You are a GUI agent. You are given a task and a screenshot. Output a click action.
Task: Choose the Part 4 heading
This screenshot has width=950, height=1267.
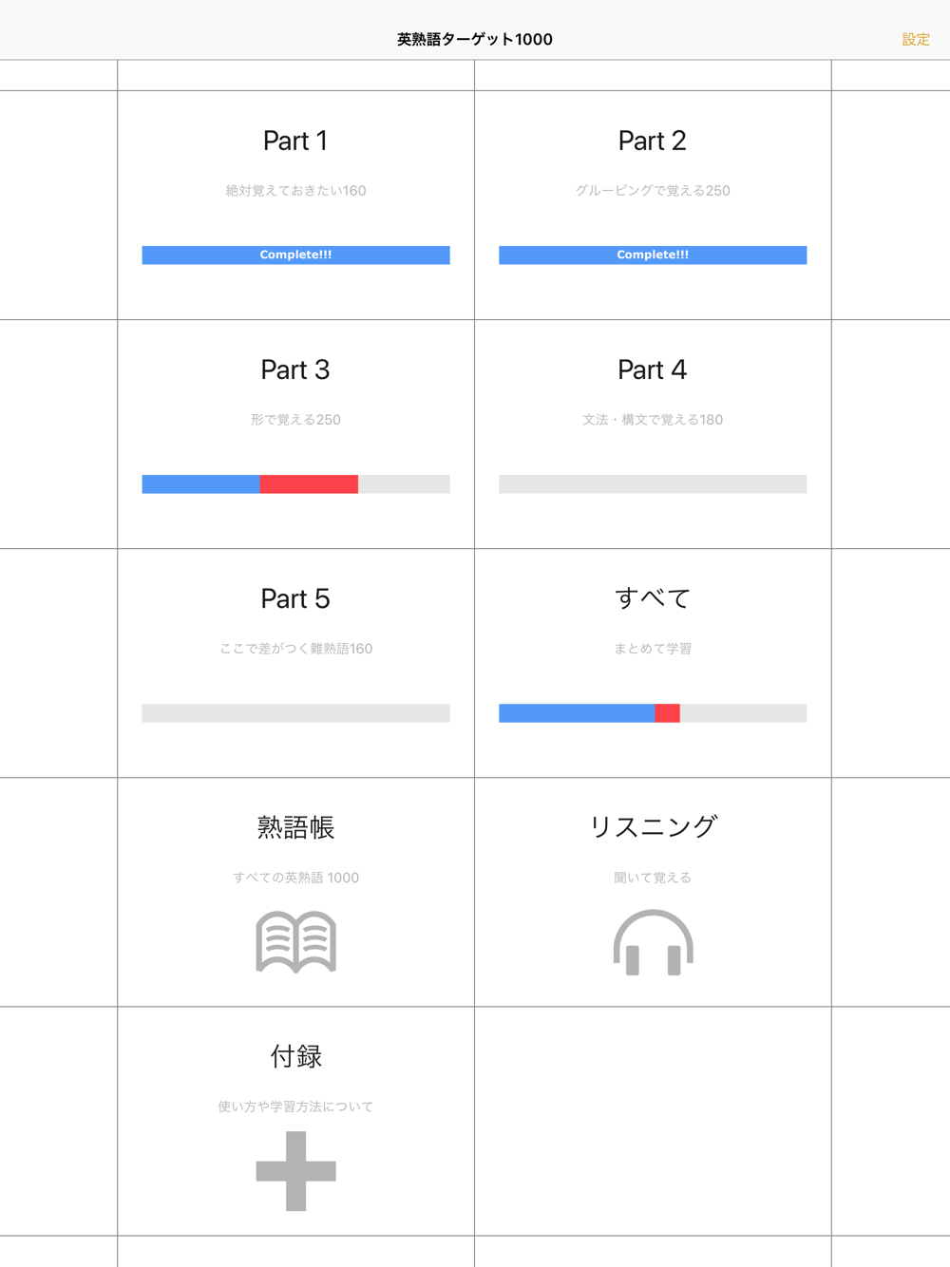point(652,369)
